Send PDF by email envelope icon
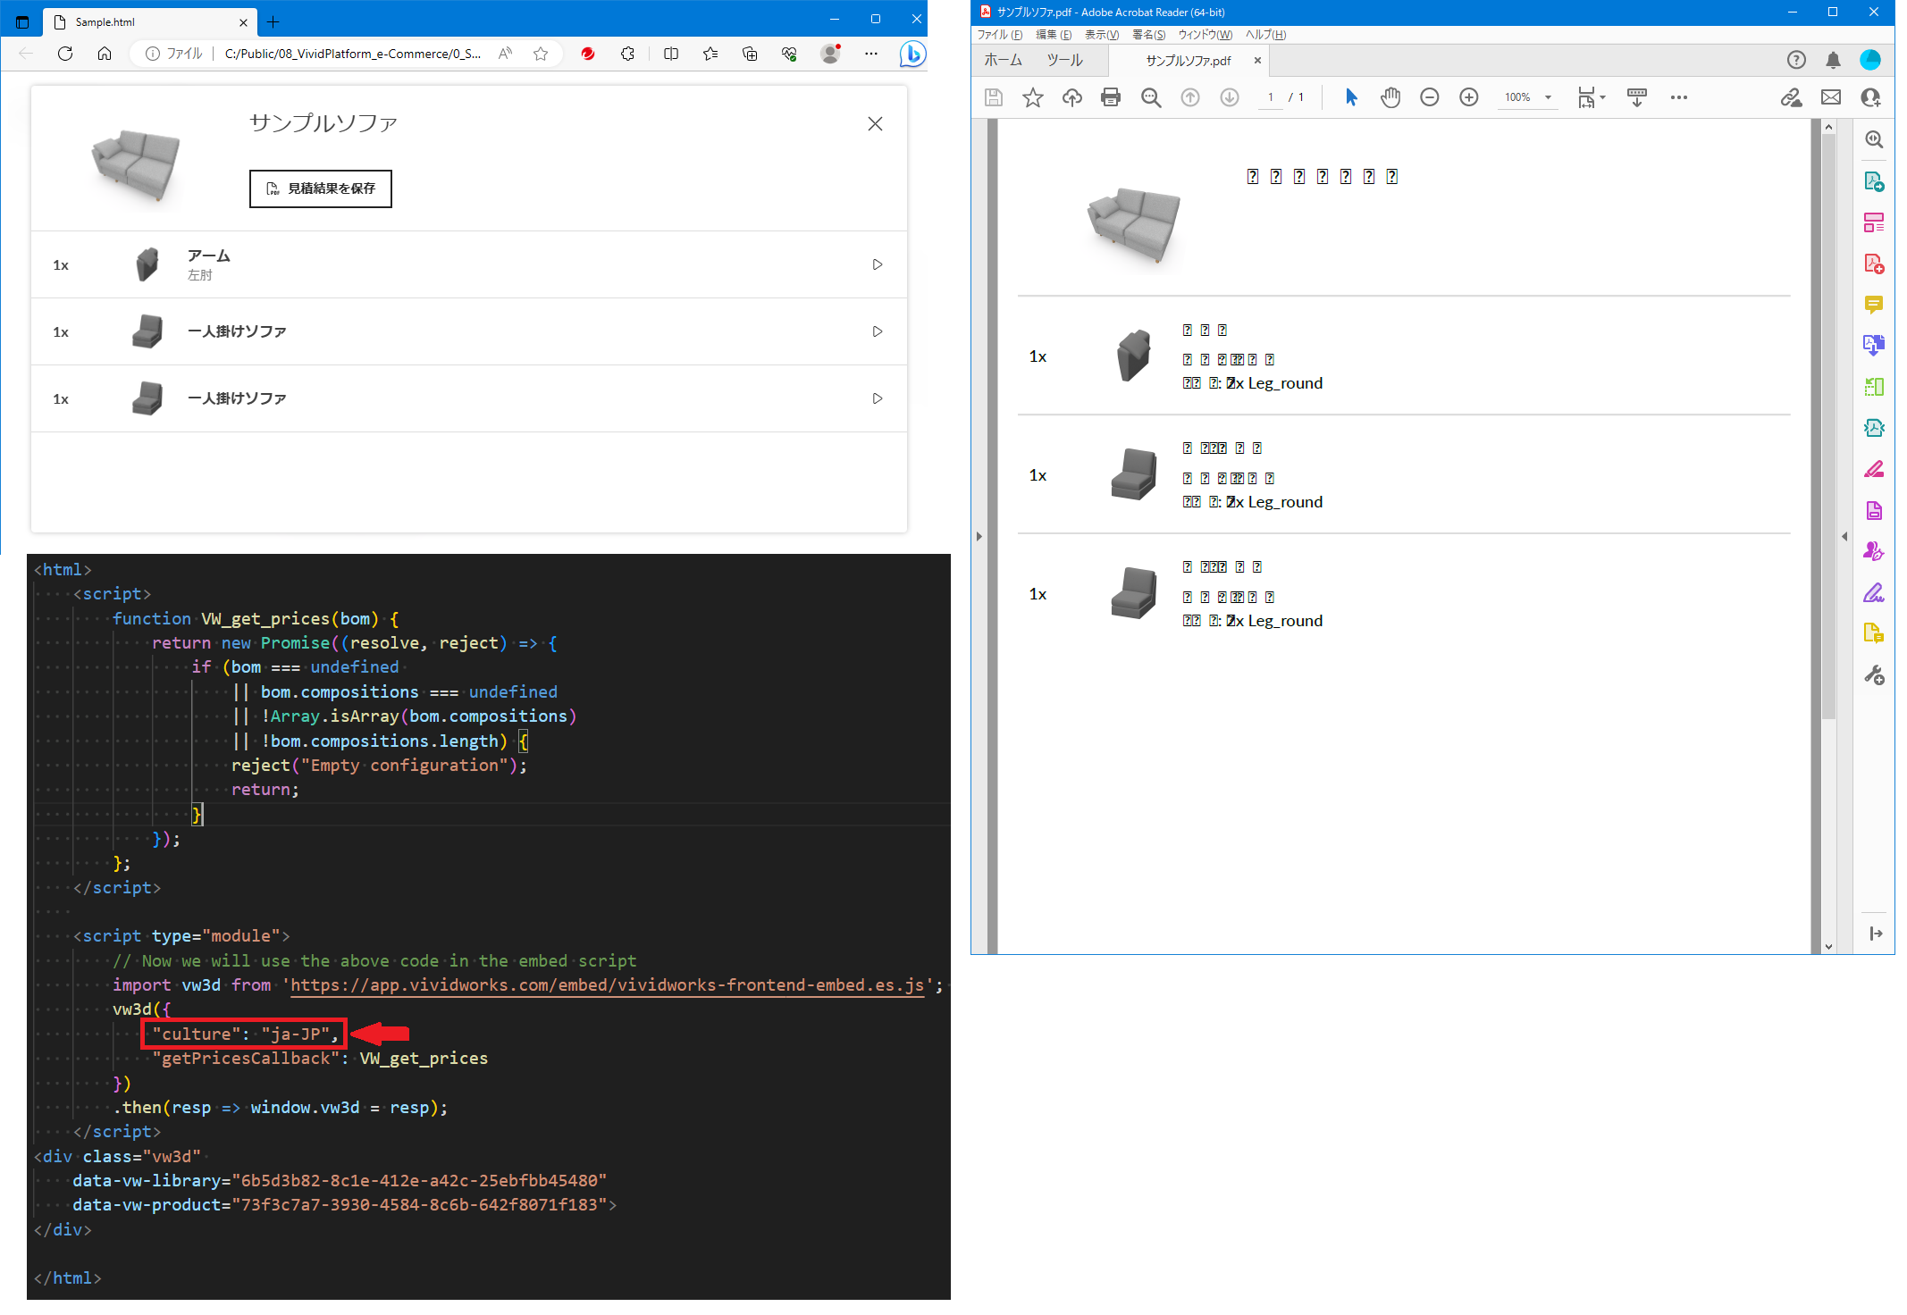Image resolution: width=1907 pixels, height=1315 pixels. (1831, 97)
